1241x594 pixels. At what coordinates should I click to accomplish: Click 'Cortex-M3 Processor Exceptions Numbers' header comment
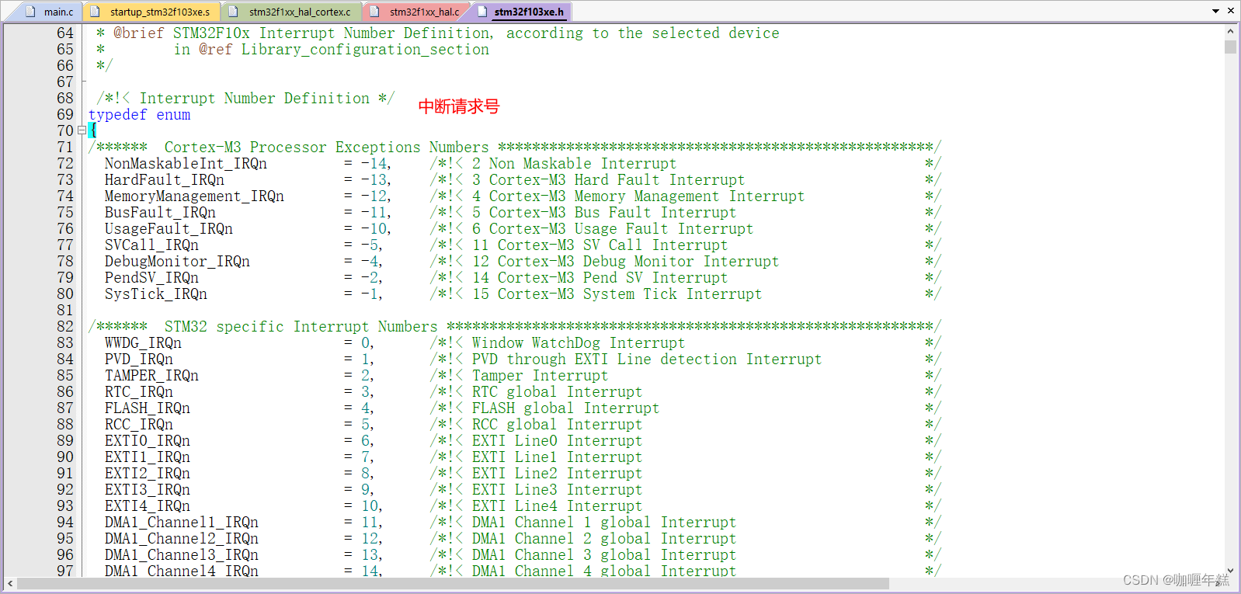click(x=327, y=148)
